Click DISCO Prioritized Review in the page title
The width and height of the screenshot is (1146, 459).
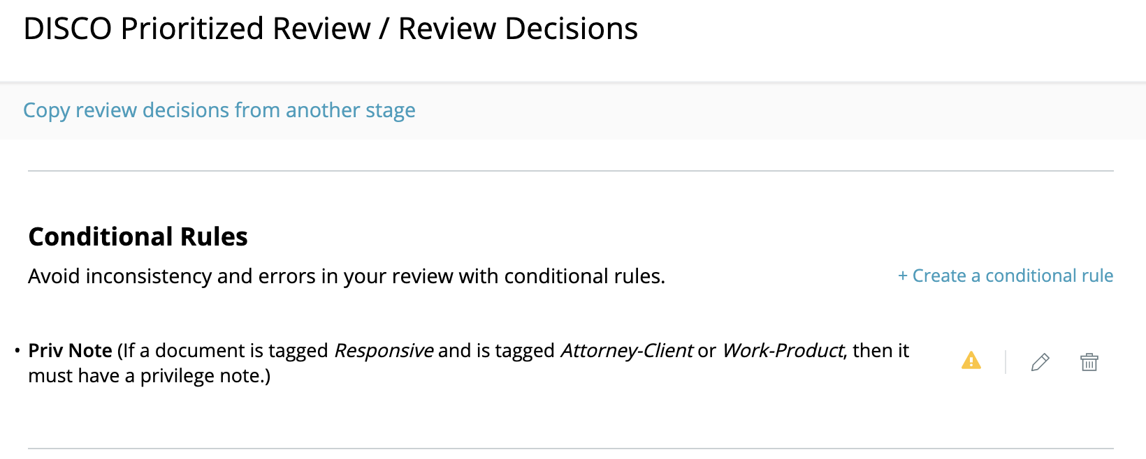[197, 29]
